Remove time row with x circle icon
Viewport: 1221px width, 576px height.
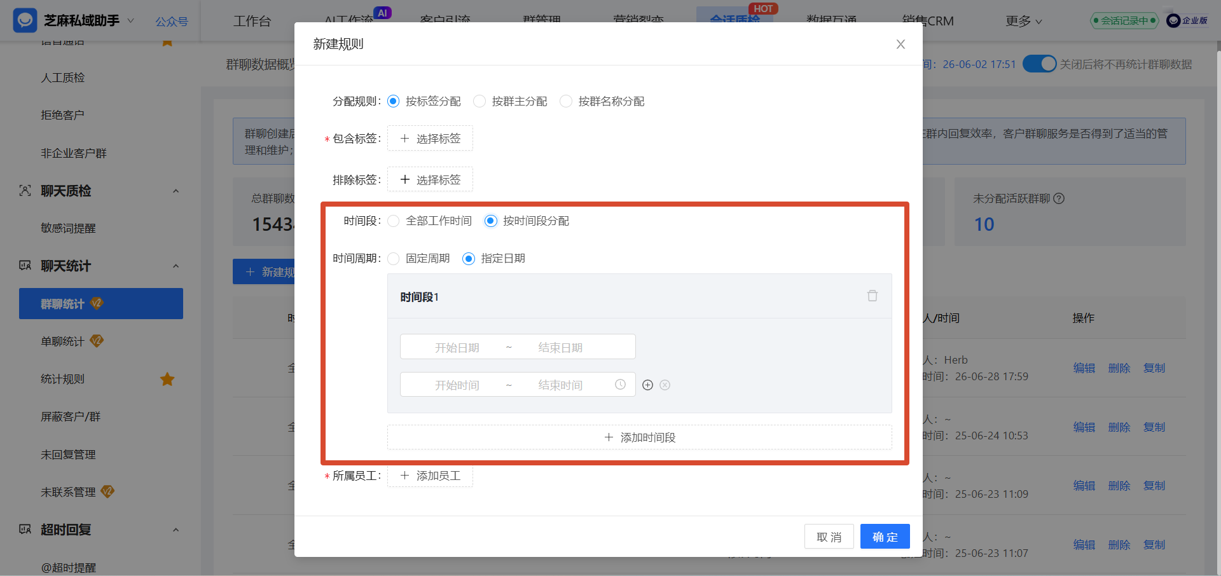point(665,385)
